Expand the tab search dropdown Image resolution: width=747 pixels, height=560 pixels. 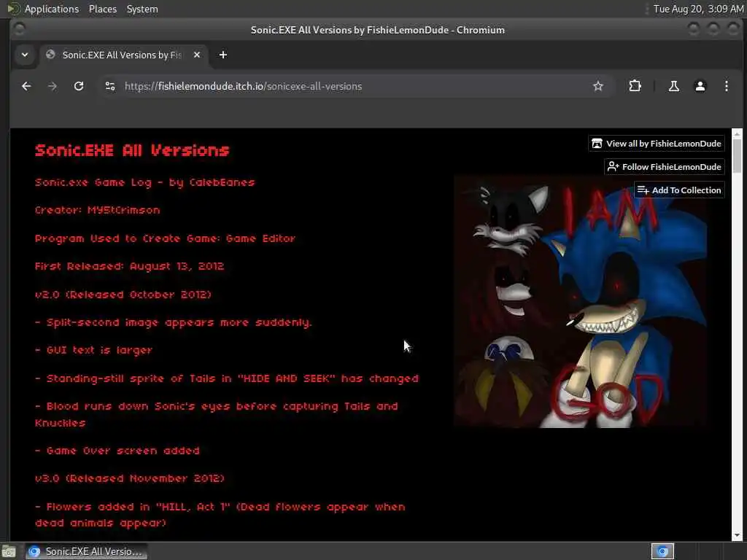[x=25, y=55]
